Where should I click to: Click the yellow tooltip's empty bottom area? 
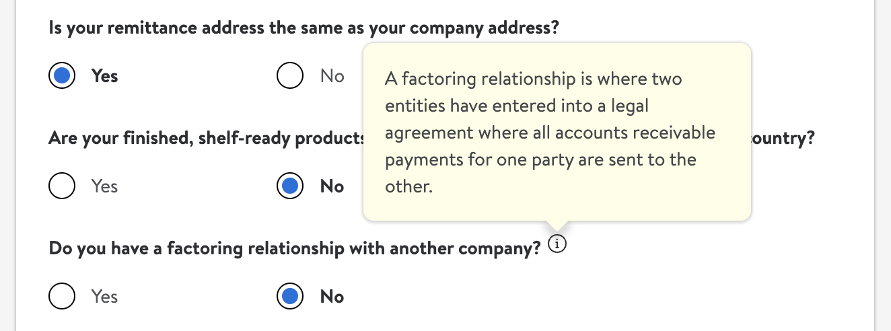coord(557,208)
